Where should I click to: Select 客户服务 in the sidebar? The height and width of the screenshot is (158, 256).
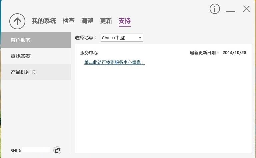click(36, 40)
